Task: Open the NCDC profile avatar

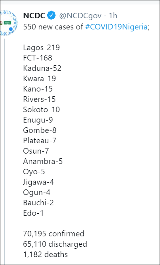Action: [9, 23]
